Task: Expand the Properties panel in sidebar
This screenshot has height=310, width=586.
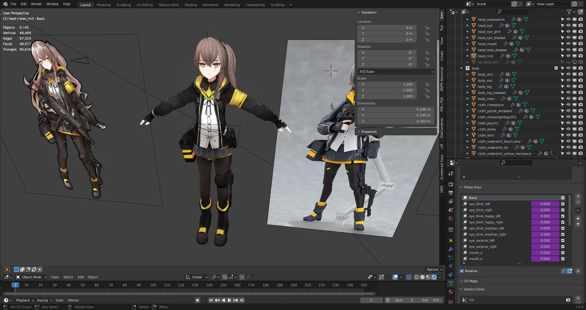Action: [359, 132]
